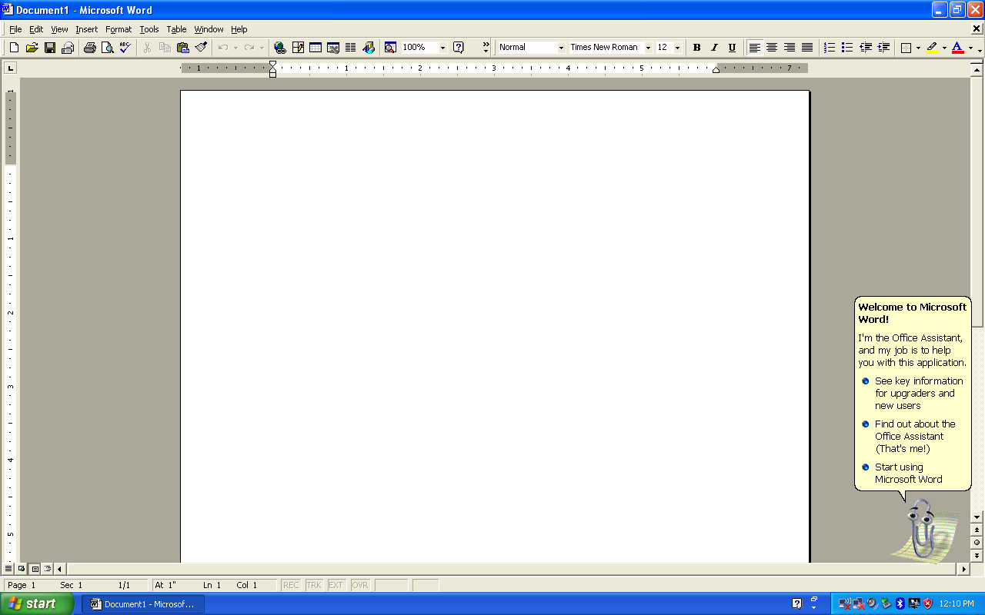Toggle Underline formatting

pos(732,48)
